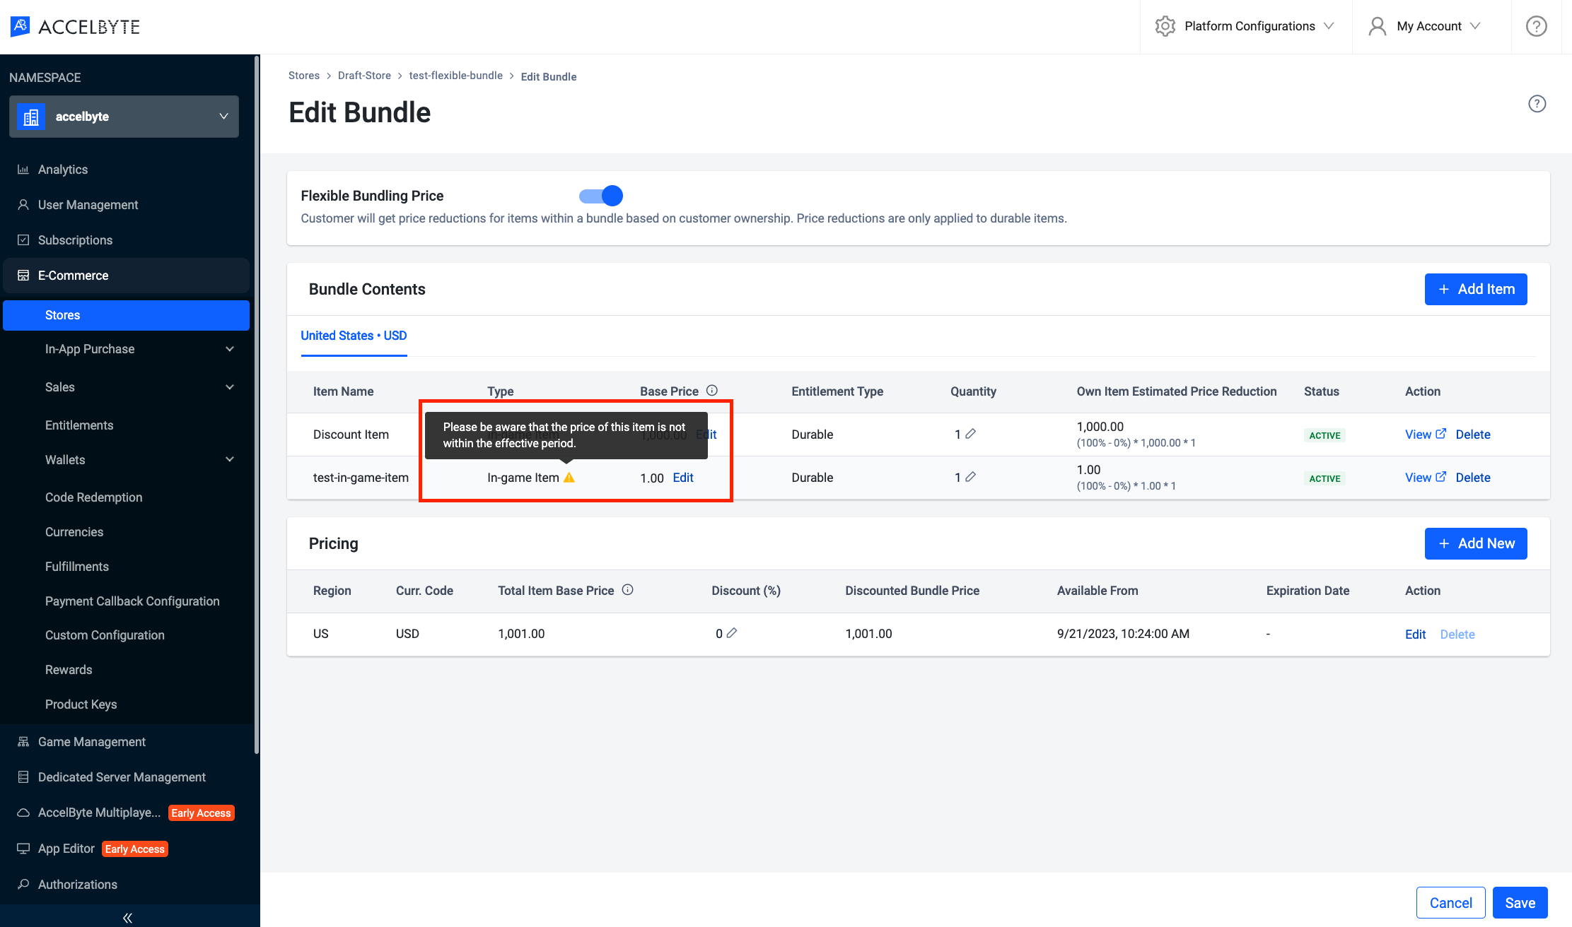Screen dimensions: 1572x927
Task: Open Fulfillments page
Action: [77, 566]
